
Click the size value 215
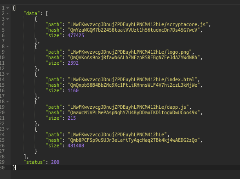pos(72,118)
